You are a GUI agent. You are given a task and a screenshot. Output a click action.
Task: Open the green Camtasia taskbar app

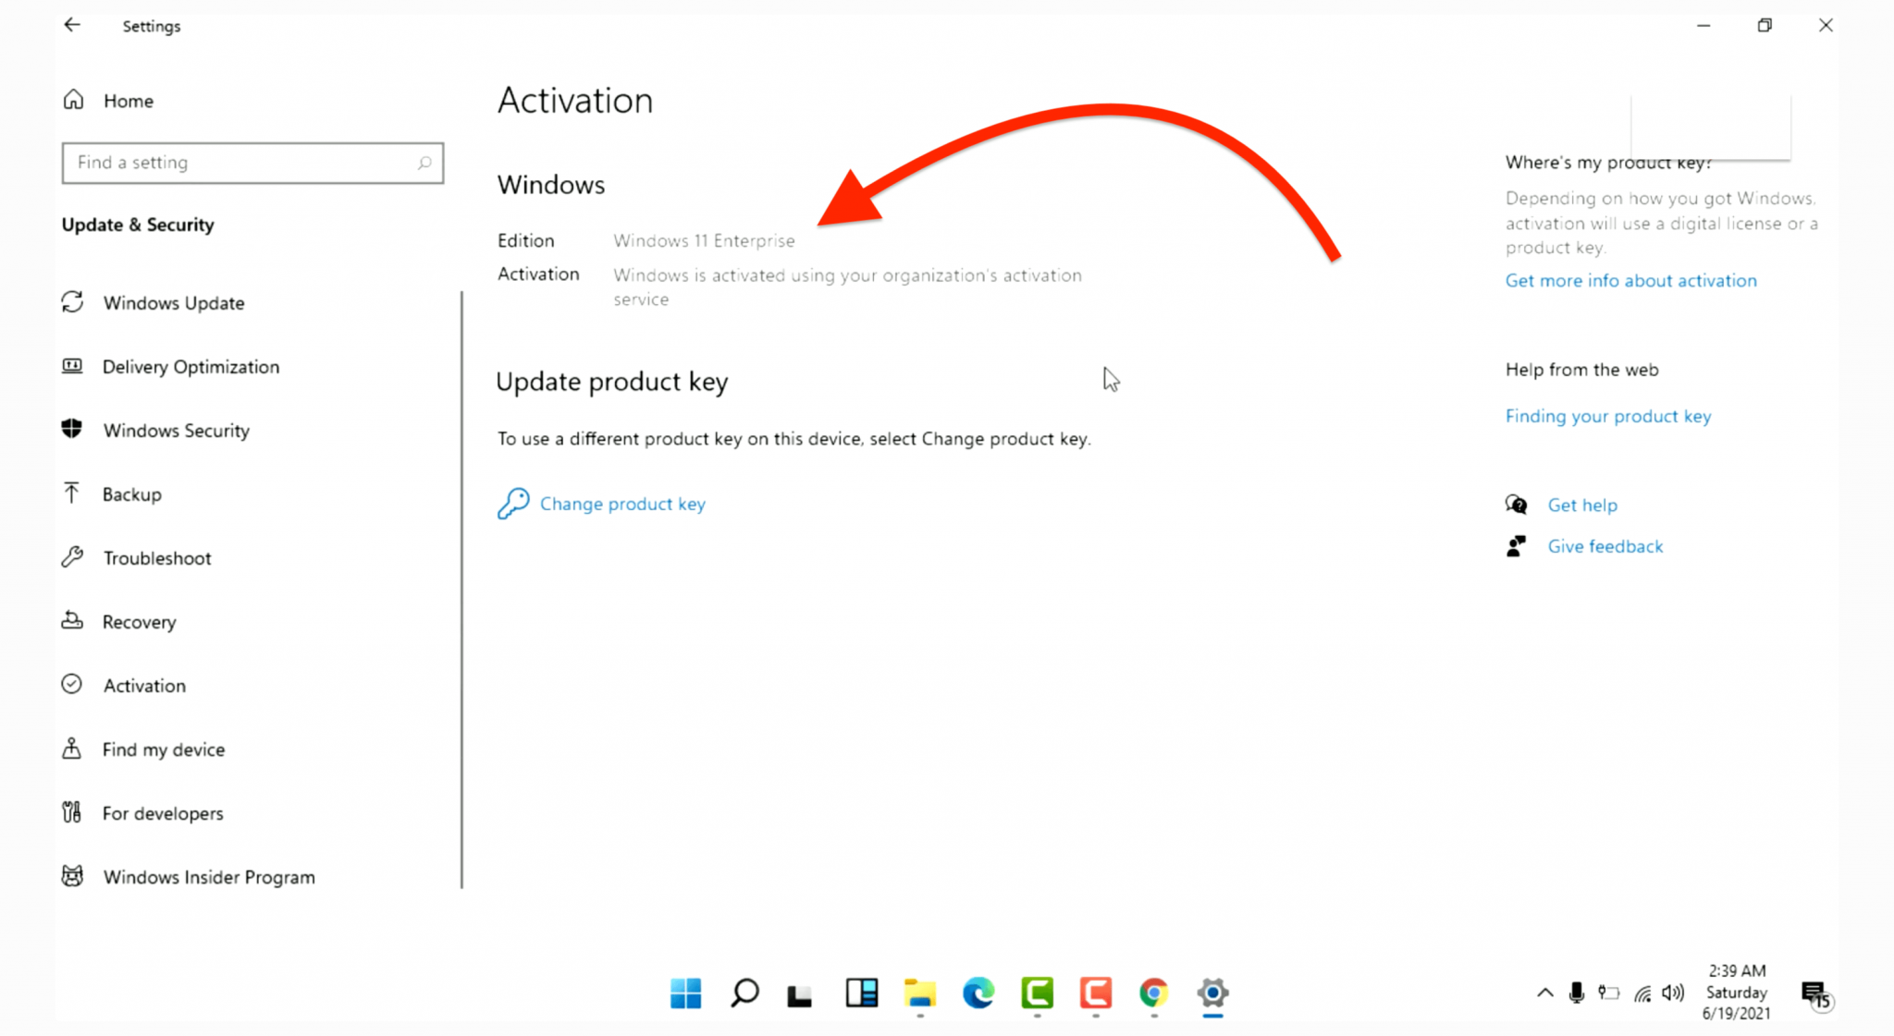click(1037, 993)
